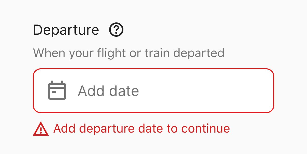Show Departure info using circled question mark
Screen dimensions: 307x154
116,30
